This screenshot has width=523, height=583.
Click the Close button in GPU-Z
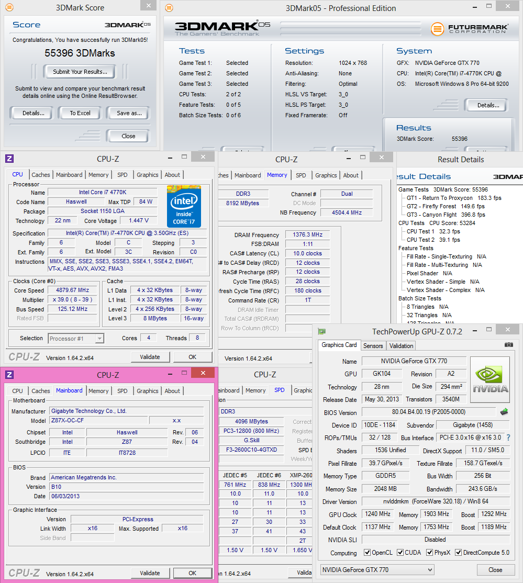[495, 569]
